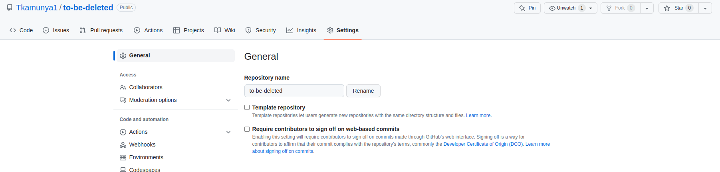Enable the Template repository checkbox
Screen dimensions: 720x172
point(247,107)
